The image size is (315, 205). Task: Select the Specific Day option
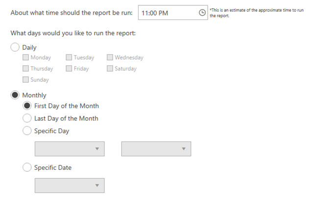coord(27,130)
